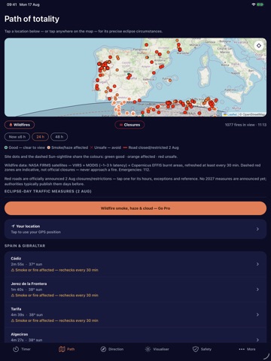Tap the Timer stopwatch icon
Viewport: 271px width, 361px height.
pyautogui.click(x=16, y=349)
